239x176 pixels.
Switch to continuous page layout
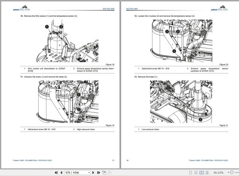point(196,172)
